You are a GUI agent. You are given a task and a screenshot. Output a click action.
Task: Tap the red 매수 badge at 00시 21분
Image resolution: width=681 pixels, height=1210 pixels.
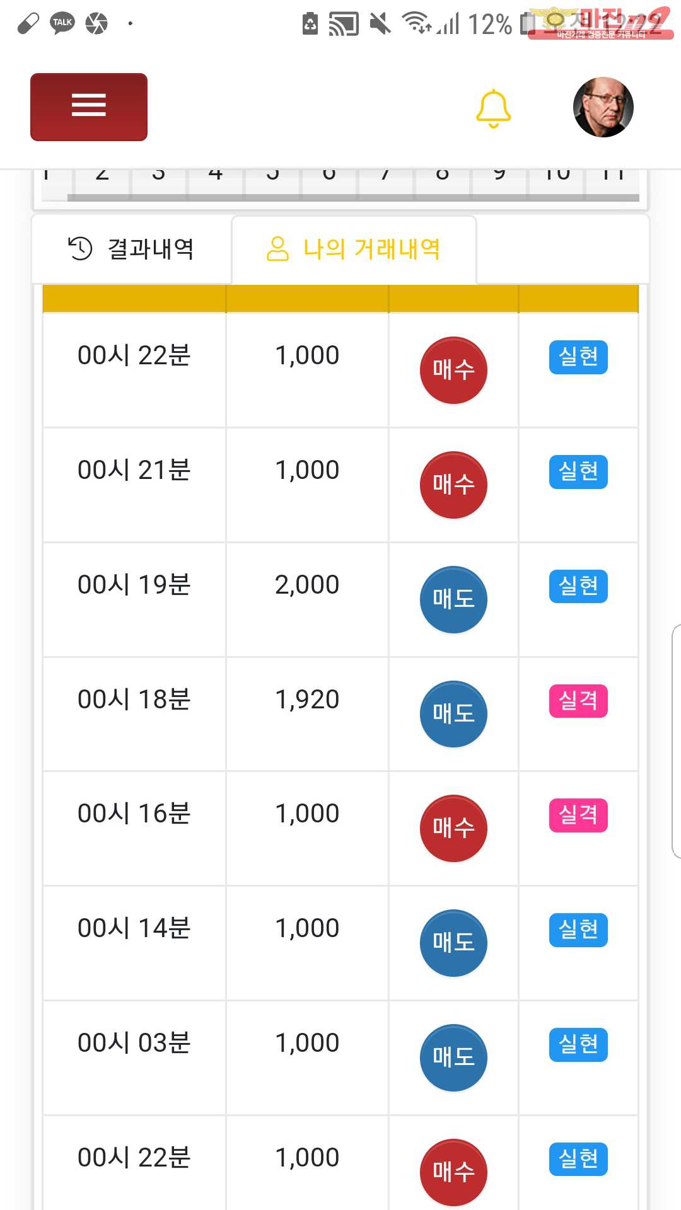point(453,485)
